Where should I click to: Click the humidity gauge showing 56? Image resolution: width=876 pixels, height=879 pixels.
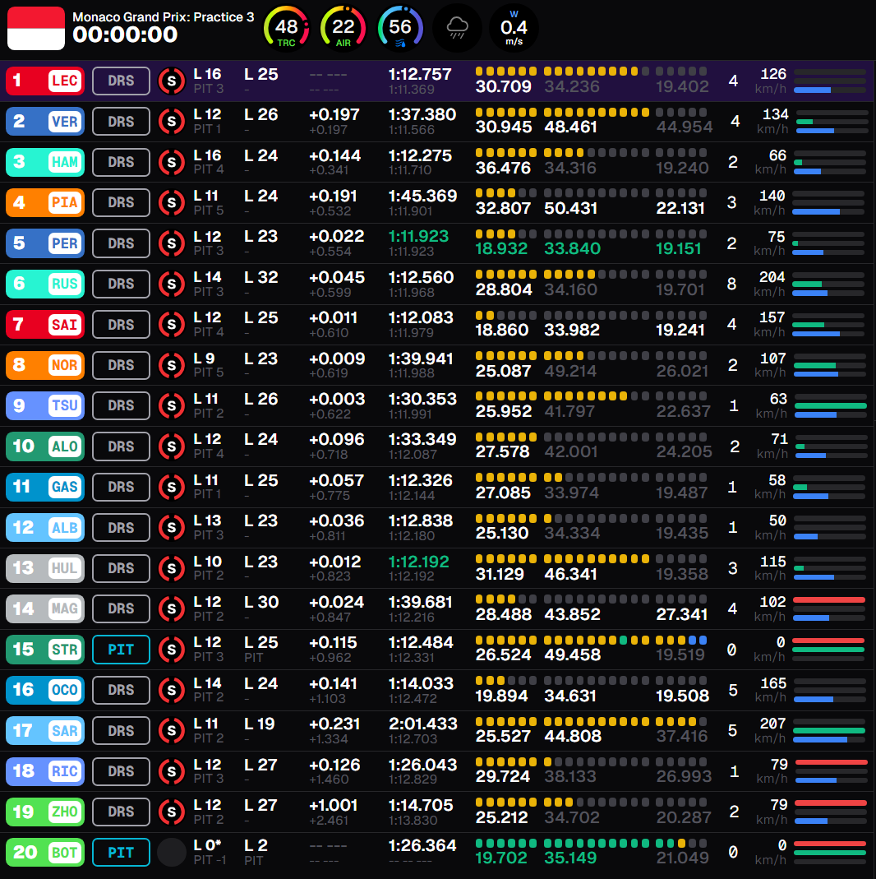click(400, 27)
